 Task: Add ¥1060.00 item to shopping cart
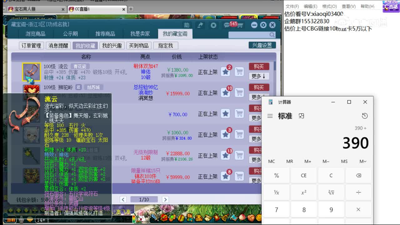(239, 135)
